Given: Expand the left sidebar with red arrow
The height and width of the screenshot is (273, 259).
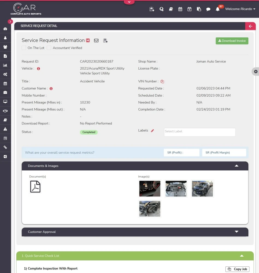Looking at the screenshot, I should [10, 22].
